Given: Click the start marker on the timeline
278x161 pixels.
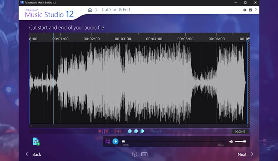Looking at the screenshot, I should pos(30,39).
